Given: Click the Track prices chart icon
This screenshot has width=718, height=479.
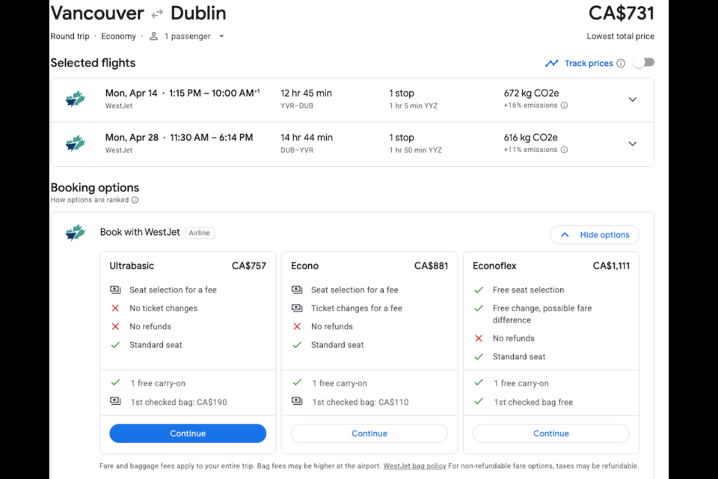Looking at the screenshot, I should click(552, 64).
